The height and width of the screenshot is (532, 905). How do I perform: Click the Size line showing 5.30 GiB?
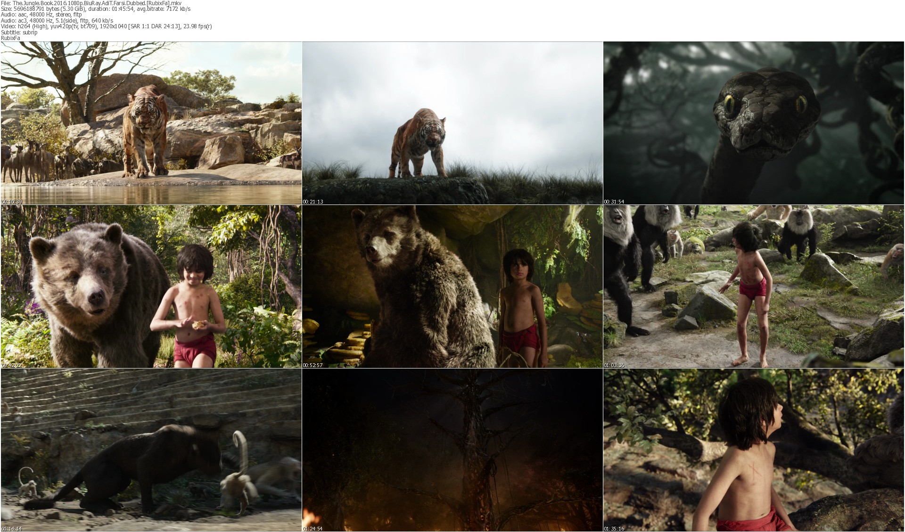coord(96,9)
